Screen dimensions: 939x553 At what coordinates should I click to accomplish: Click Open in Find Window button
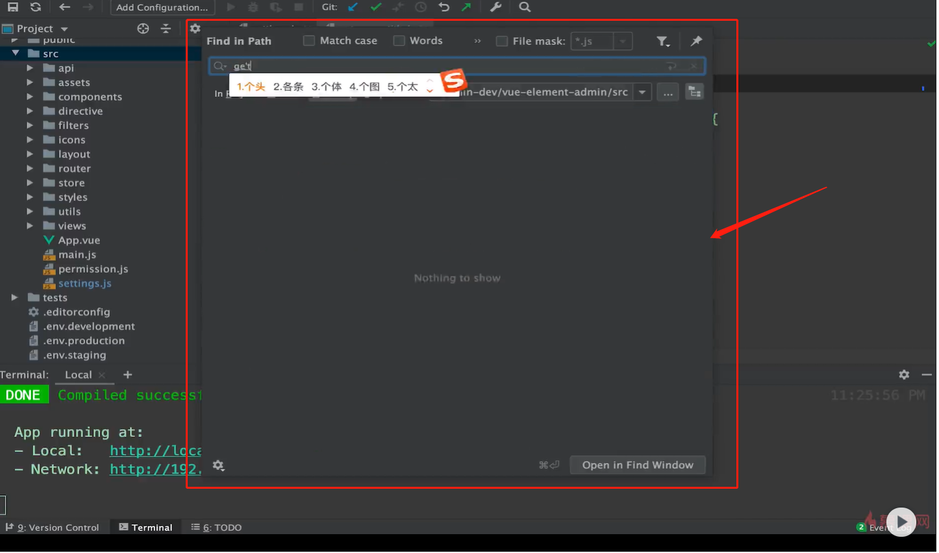(x=638, y=465)
